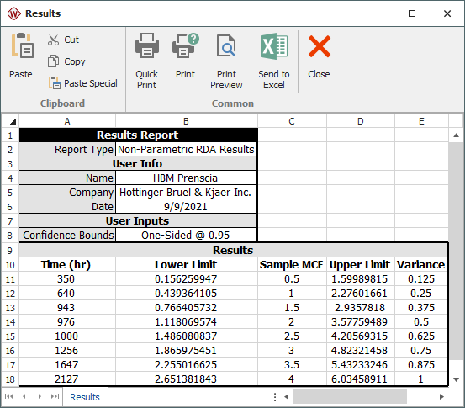Viewport: 465px width, 408px height.
Task: Select row 10 header
Action: click(x=10, y=265)
